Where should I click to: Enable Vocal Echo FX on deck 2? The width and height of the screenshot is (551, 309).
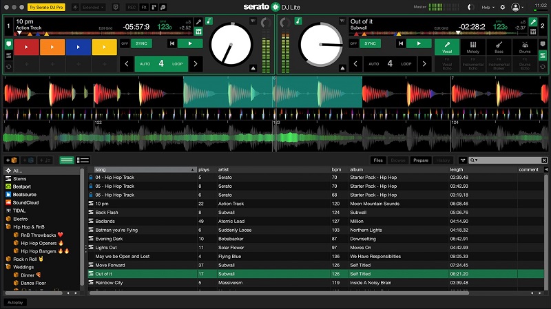(x=447, y=64)
